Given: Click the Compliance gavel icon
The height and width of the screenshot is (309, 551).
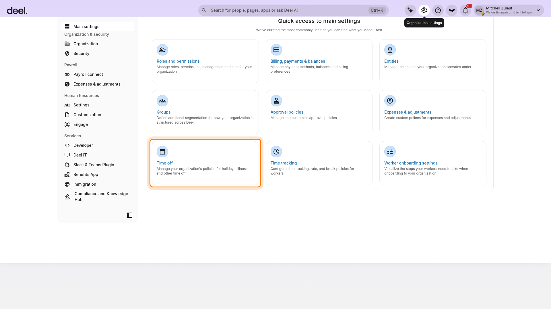Looking at the screenshot, I should coord(68,197).
